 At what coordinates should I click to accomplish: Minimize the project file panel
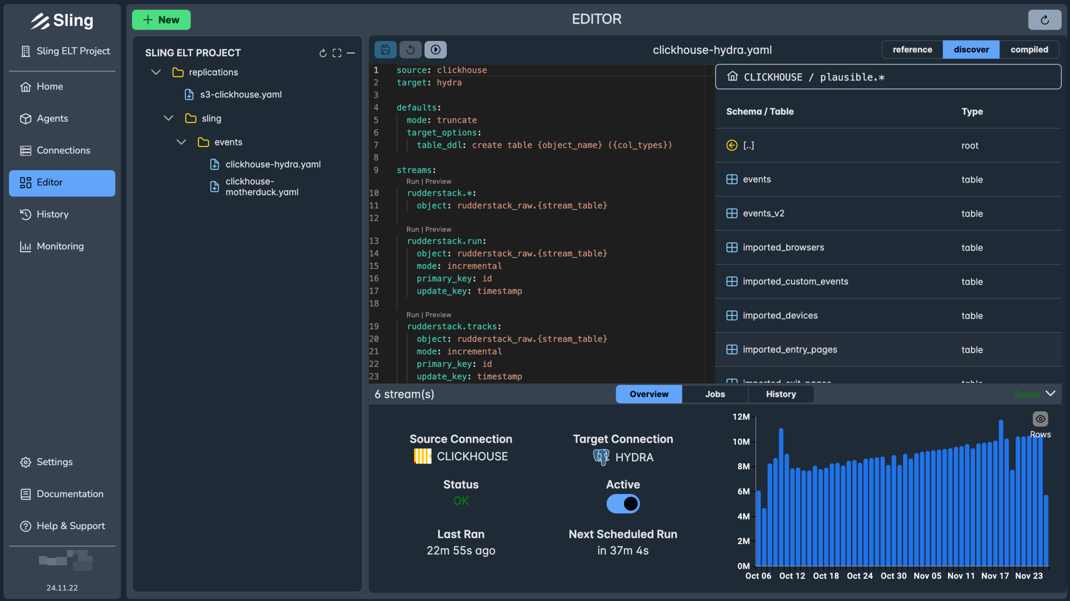[351, 53]
